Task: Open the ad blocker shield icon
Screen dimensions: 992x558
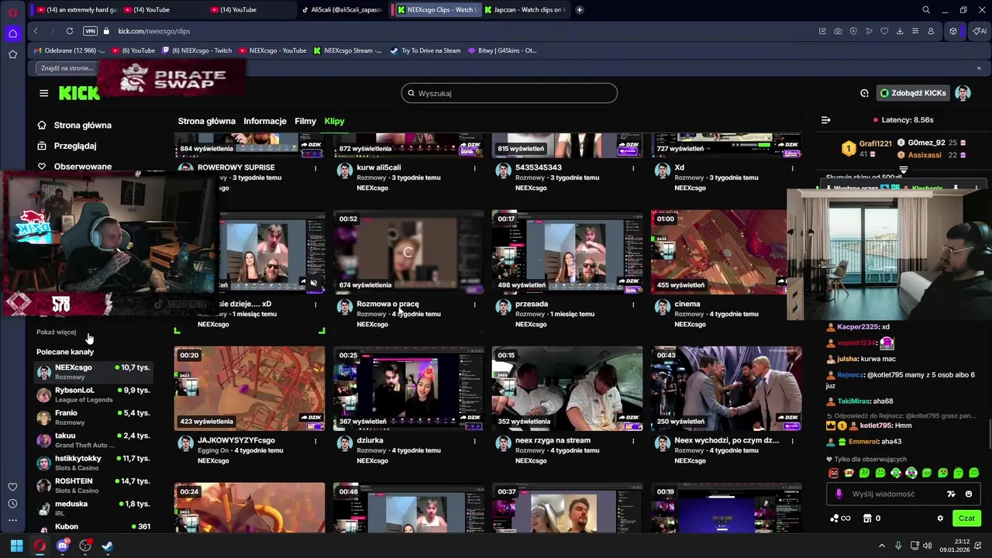Action: pyautogui.click(x=853, y=31)
